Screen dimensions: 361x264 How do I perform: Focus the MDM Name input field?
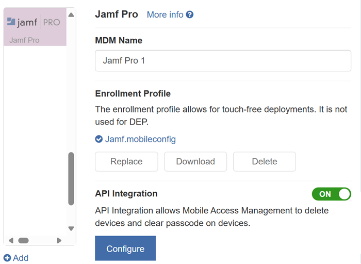point(223,60)
